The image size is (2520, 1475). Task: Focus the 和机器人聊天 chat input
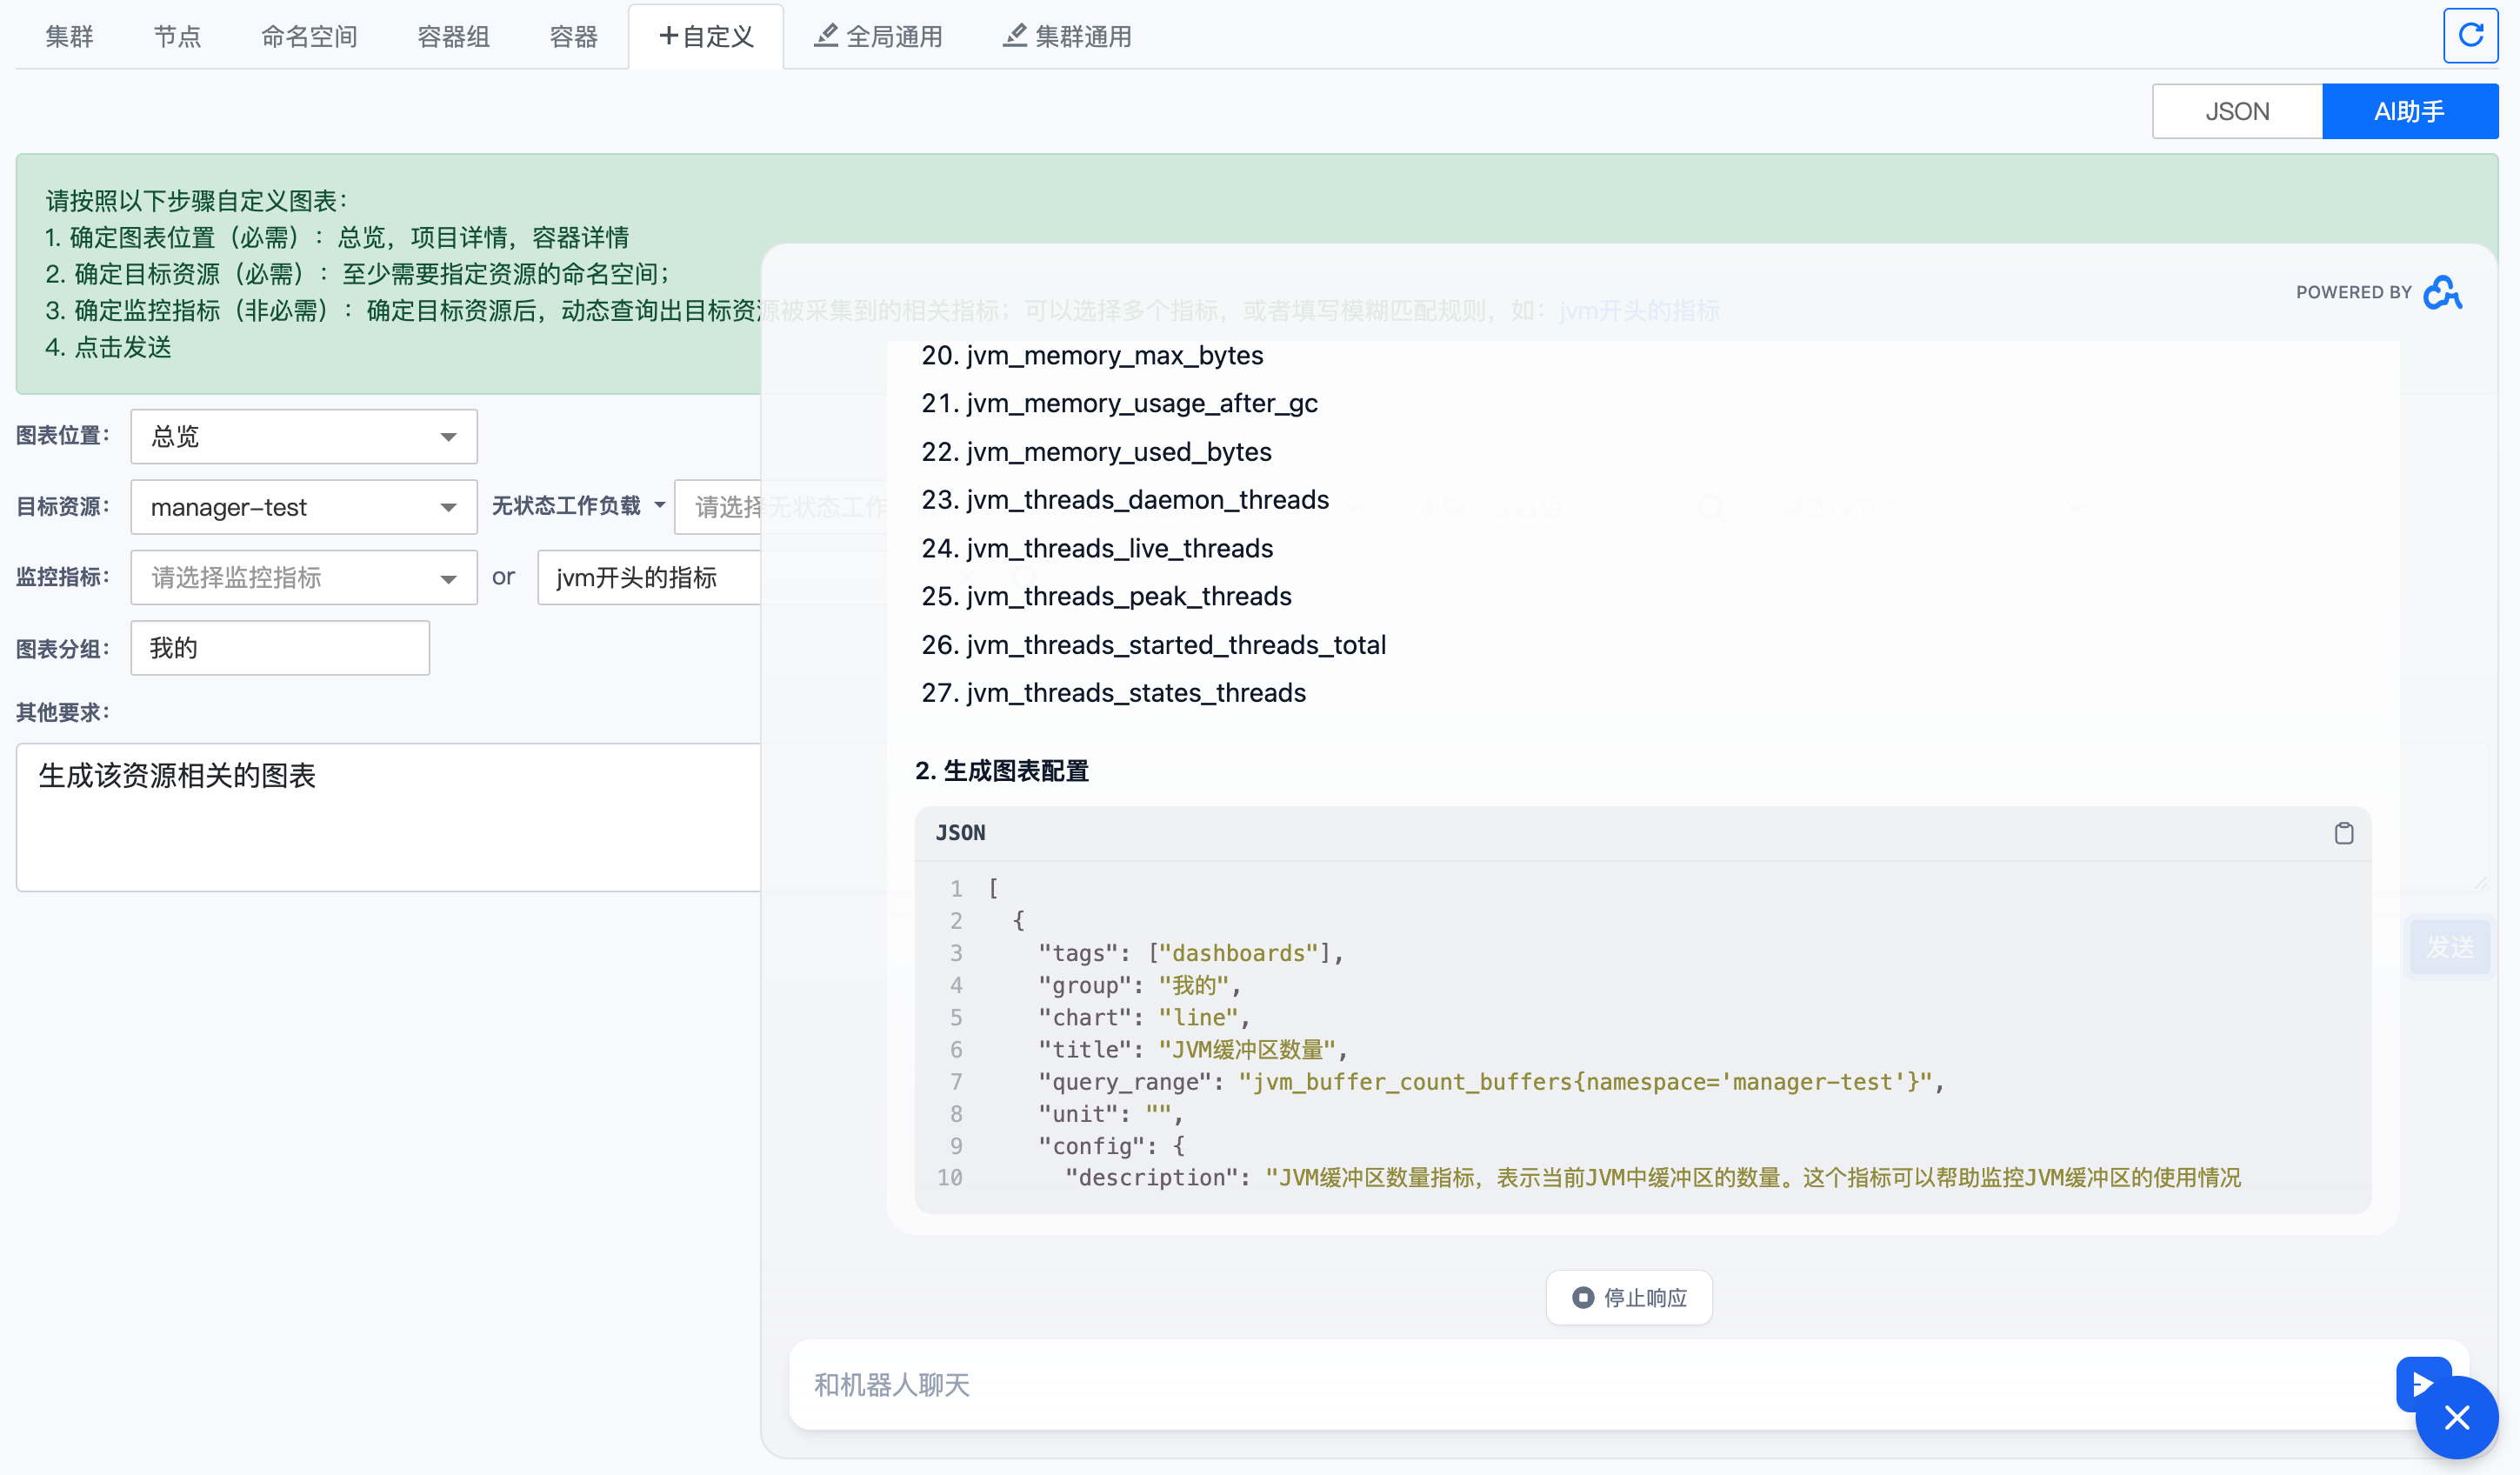click(x=1590, y=1384)
